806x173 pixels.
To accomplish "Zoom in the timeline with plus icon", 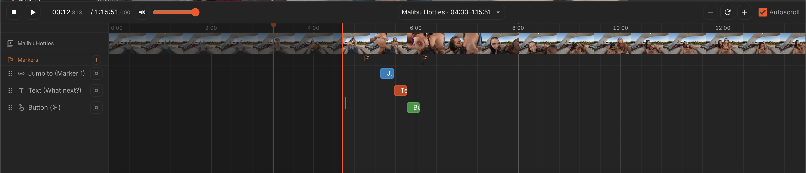I will (745, 12).
